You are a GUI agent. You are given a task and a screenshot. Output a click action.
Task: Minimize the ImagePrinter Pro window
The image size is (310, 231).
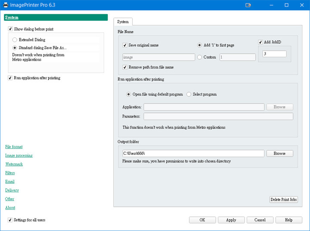point(271,5)
